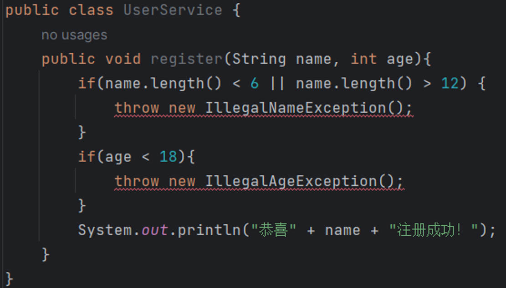Click the throw keyword before IllegalAgeException

(x=136, y=181)
